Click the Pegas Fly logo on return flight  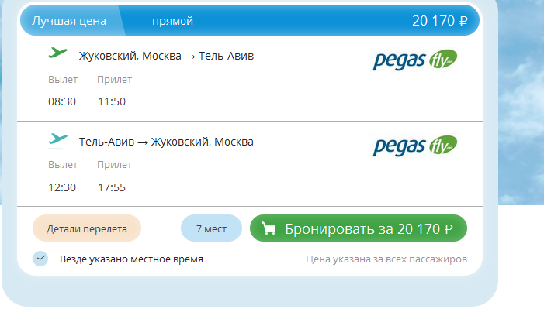(x=415, y=146)
